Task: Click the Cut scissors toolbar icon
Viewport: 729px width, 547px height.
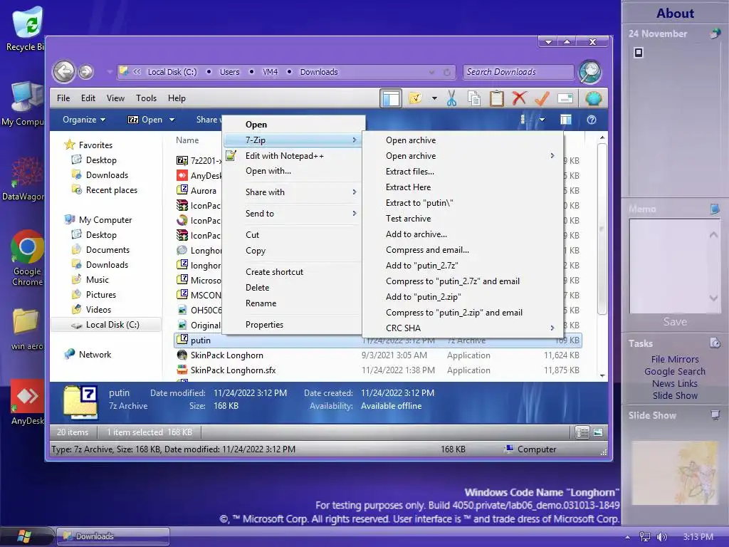Action: pyautogui.click(x=451, y=98)
